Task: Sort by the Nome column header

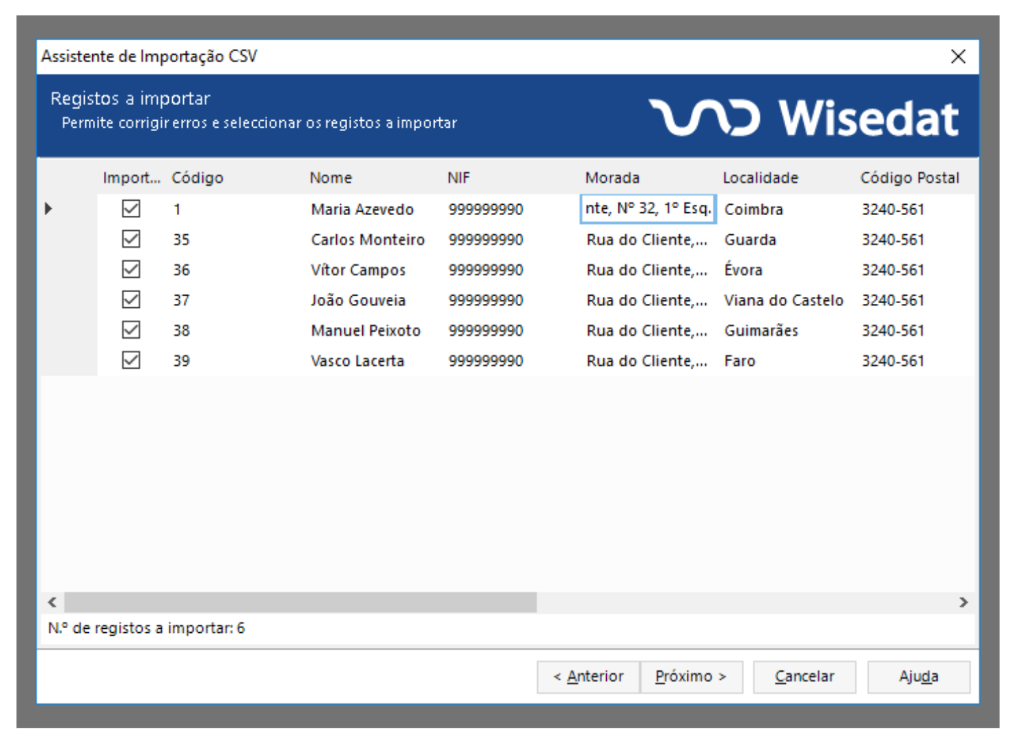Action: pos(331,178)
